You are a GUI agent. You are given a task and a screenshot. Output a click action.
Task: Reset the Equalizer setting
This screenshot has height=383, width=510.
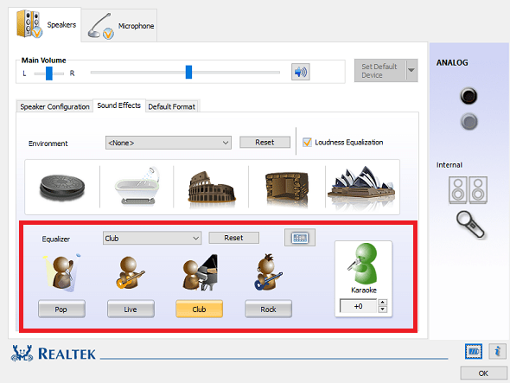point(234,238)
